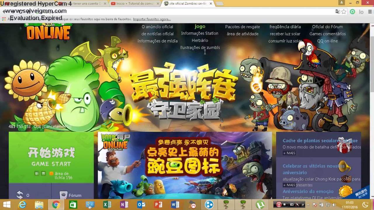Click the volume speaker tray icon
374x210 pixels.
pos(334,205)
